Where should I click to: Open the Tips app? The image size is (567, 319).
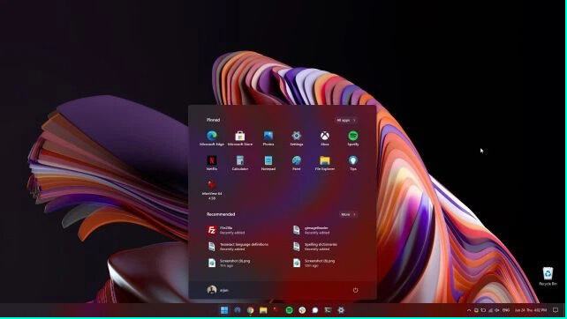[353, 163]
